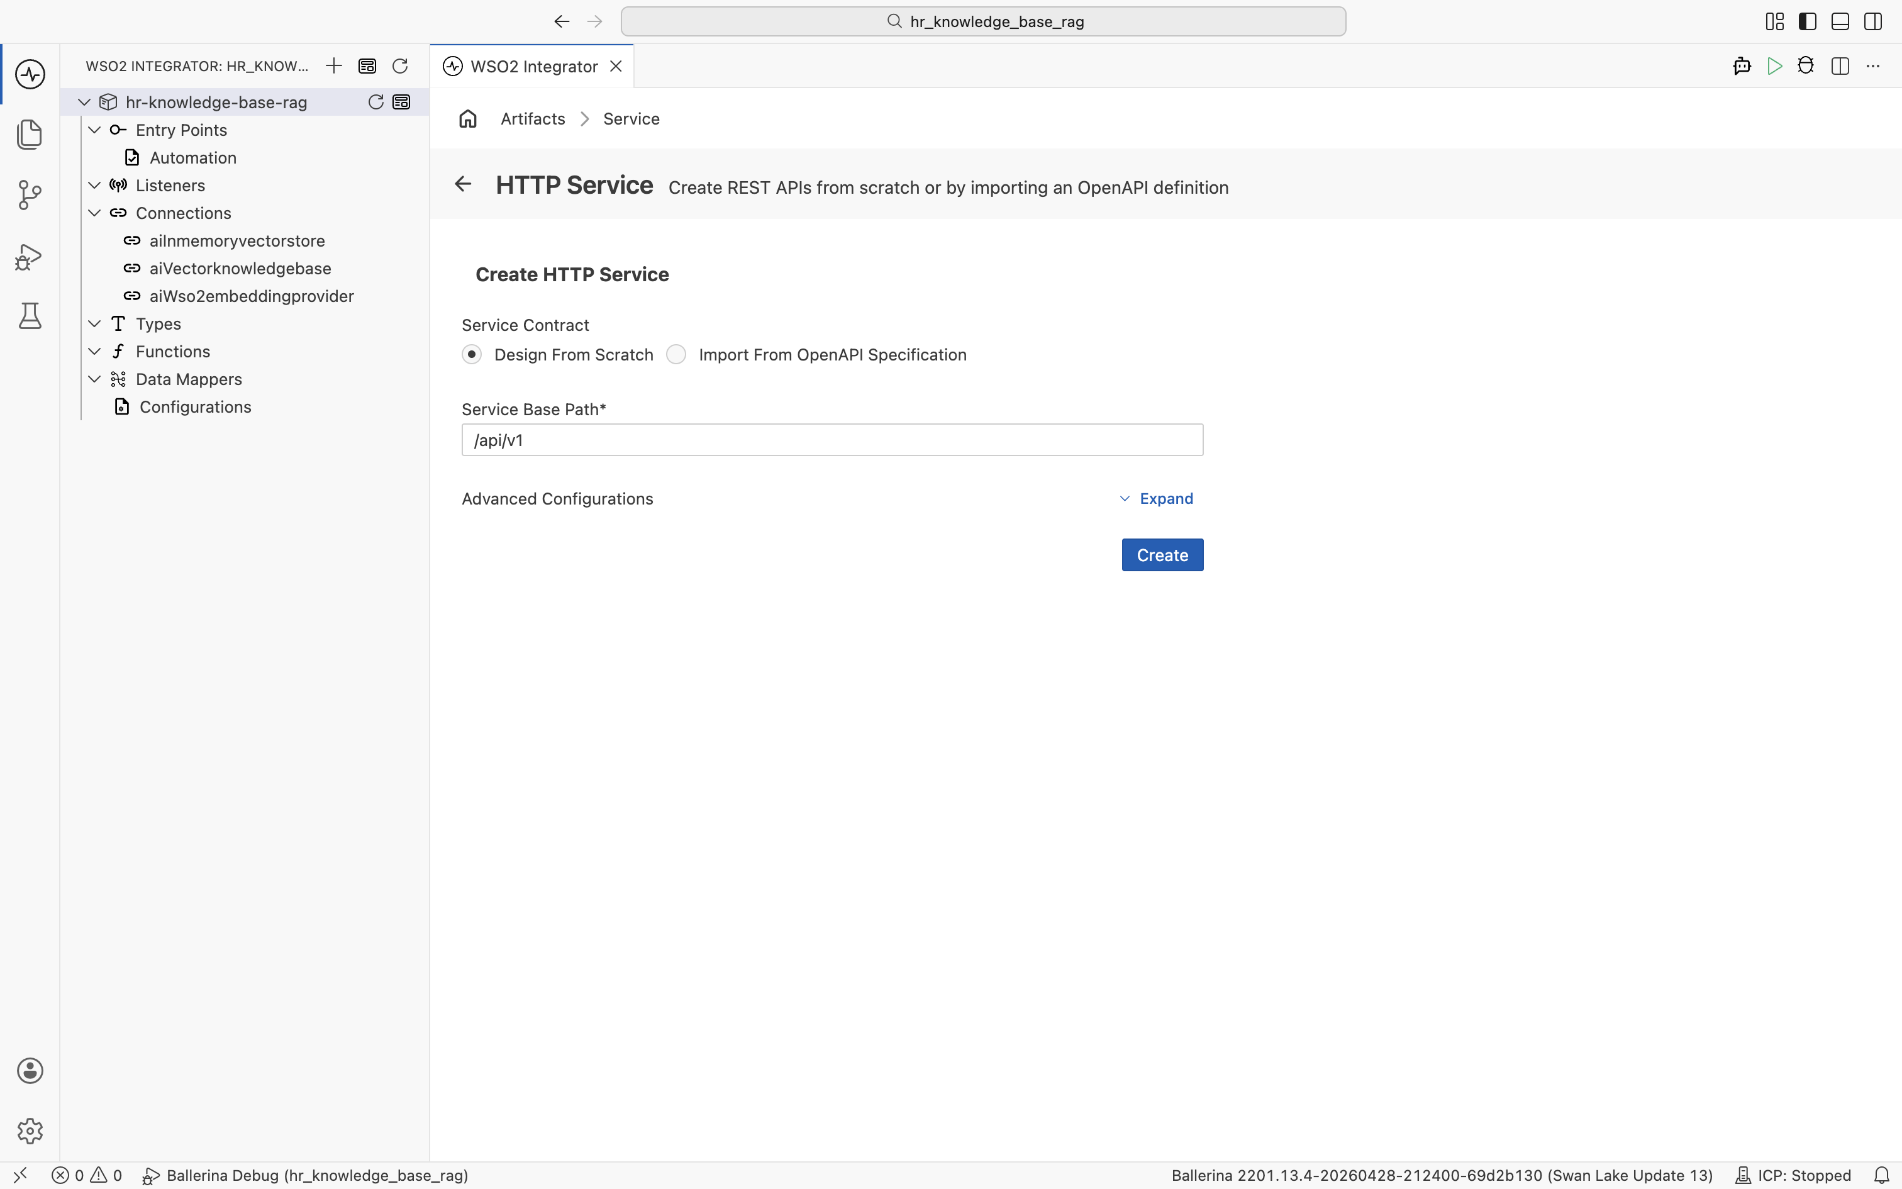Viewport: 1902px width, 1189px height.
Task: Close the WSO2 Integrator tab
Action: [617, 66]
